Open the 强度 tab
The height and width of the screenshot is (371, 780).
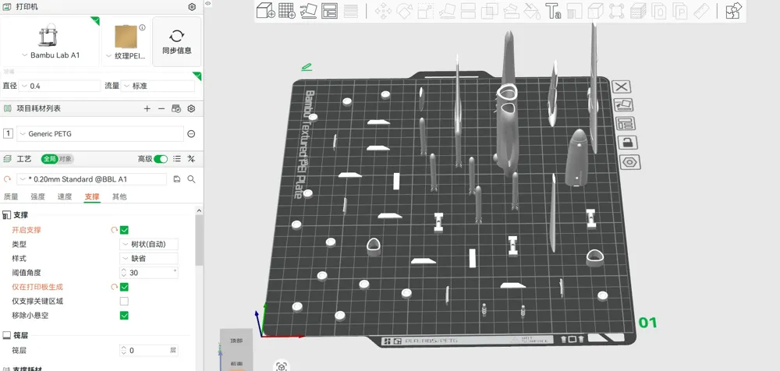pyautogui.click(x=37, y=196)
